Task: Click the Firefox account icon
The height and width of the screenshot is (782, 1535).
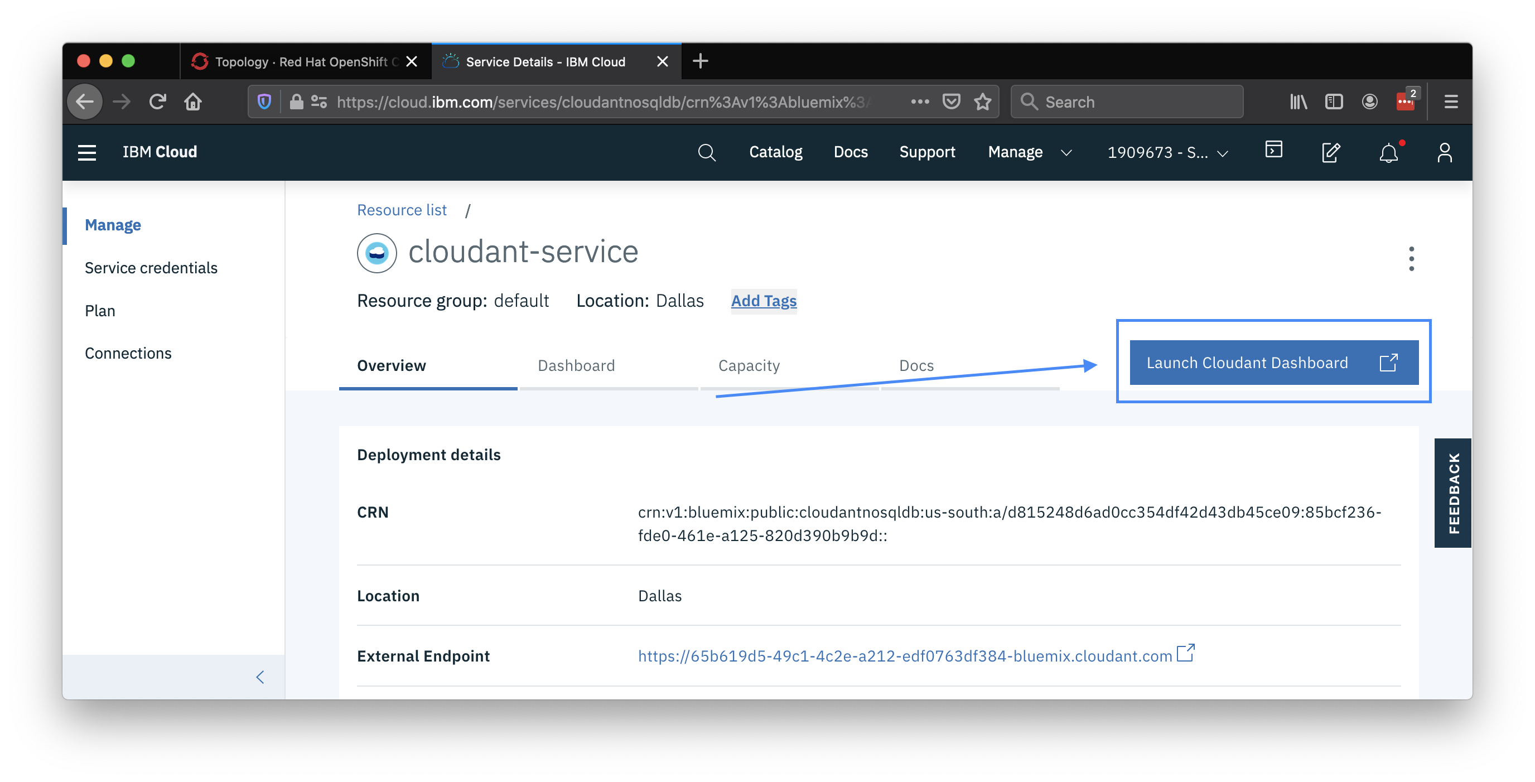Action: tap(1369, 102)
